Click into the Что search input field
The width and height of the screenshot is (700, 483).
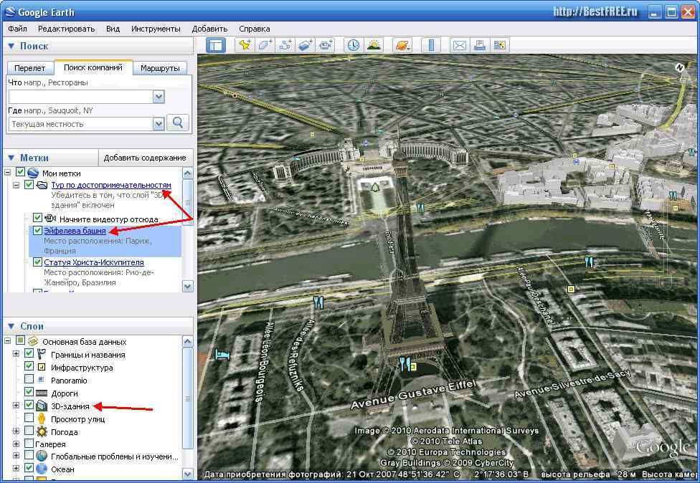pos(81,97)
